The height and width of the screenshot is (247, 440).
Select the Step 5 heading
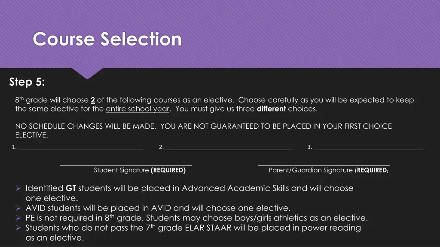point(27,81)
